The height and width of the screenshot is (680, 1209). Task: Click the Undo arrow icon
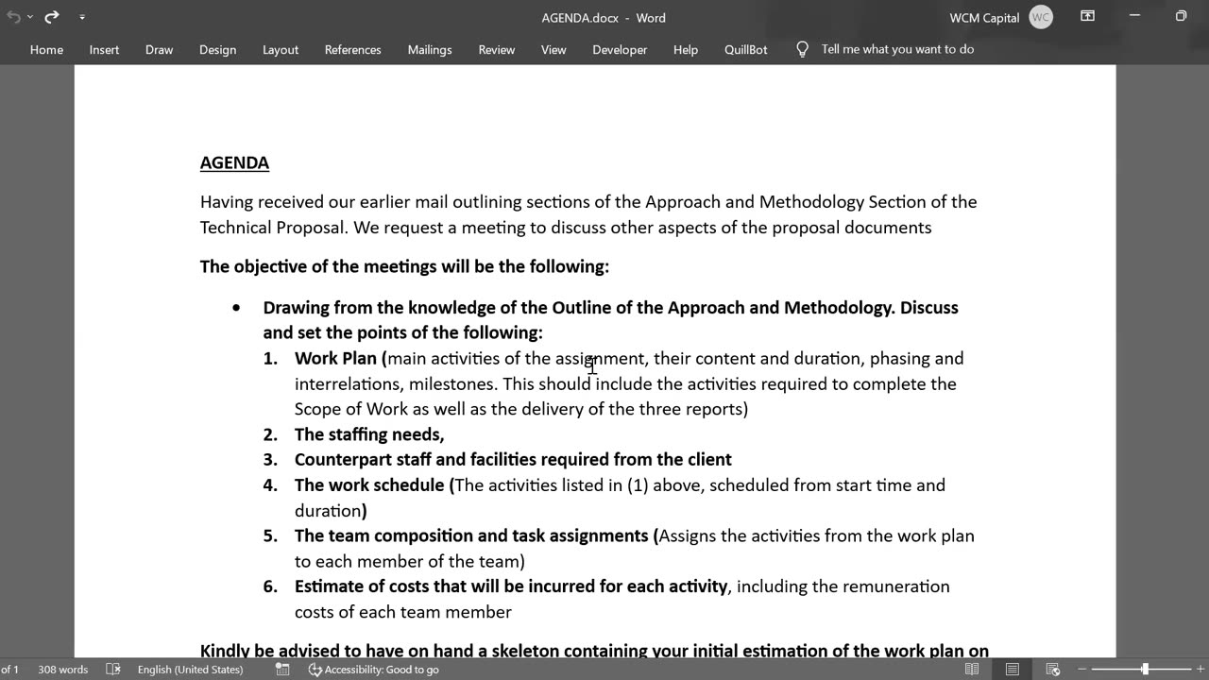[12, 17]
